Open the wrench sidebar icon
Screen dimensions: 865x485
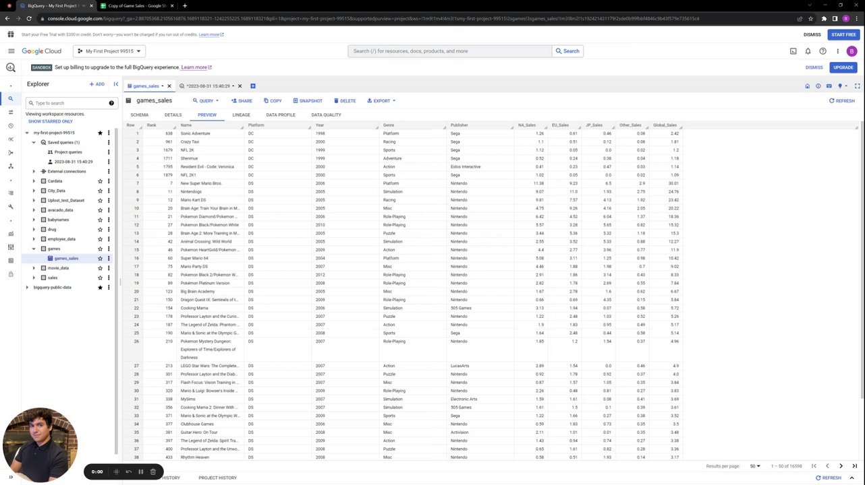point(11,206)
